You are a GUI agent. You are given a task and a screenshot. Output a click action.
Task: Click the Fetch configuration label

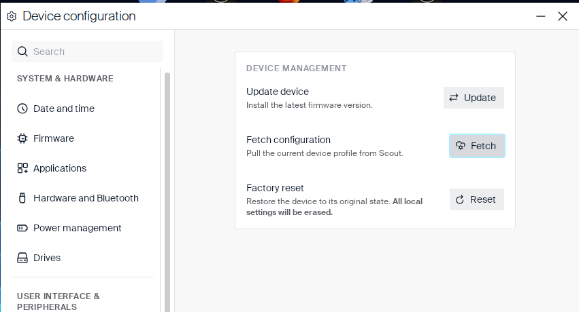[288, 140]
